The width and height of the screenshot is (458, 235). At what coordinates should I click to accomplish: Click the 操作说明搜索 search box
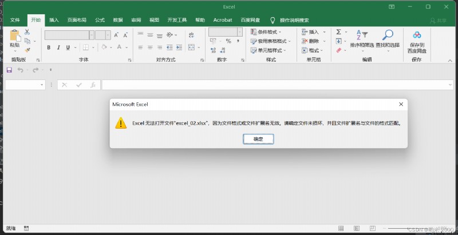(x=294, y=20)
